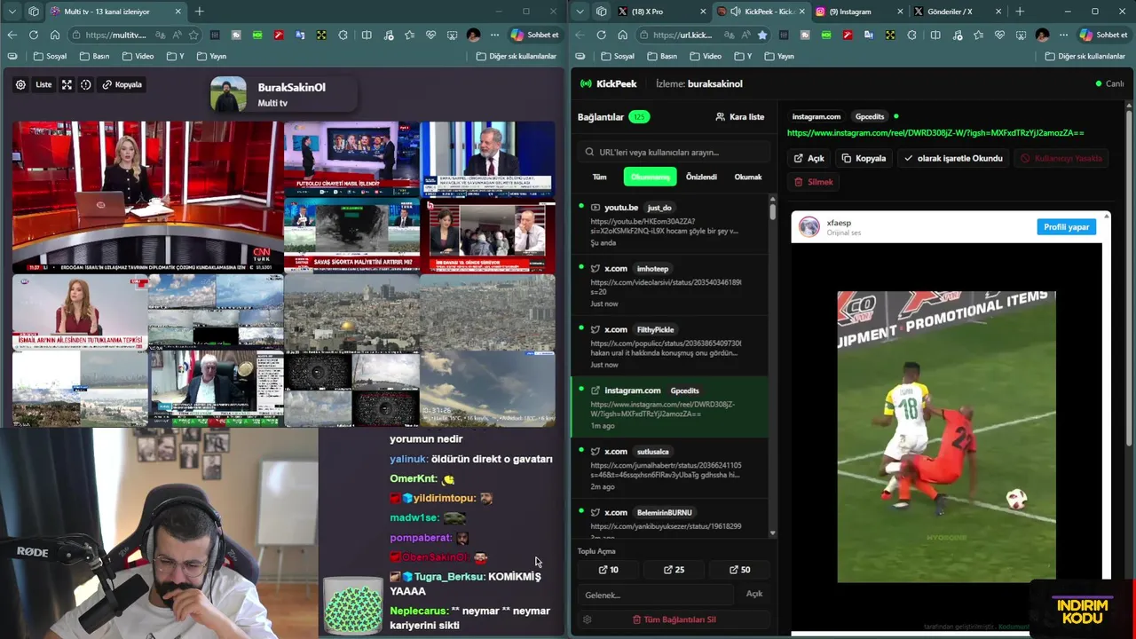Open Yayın bookmarks folder in left window
The image size is (1136, 639).
pos(211,56)
